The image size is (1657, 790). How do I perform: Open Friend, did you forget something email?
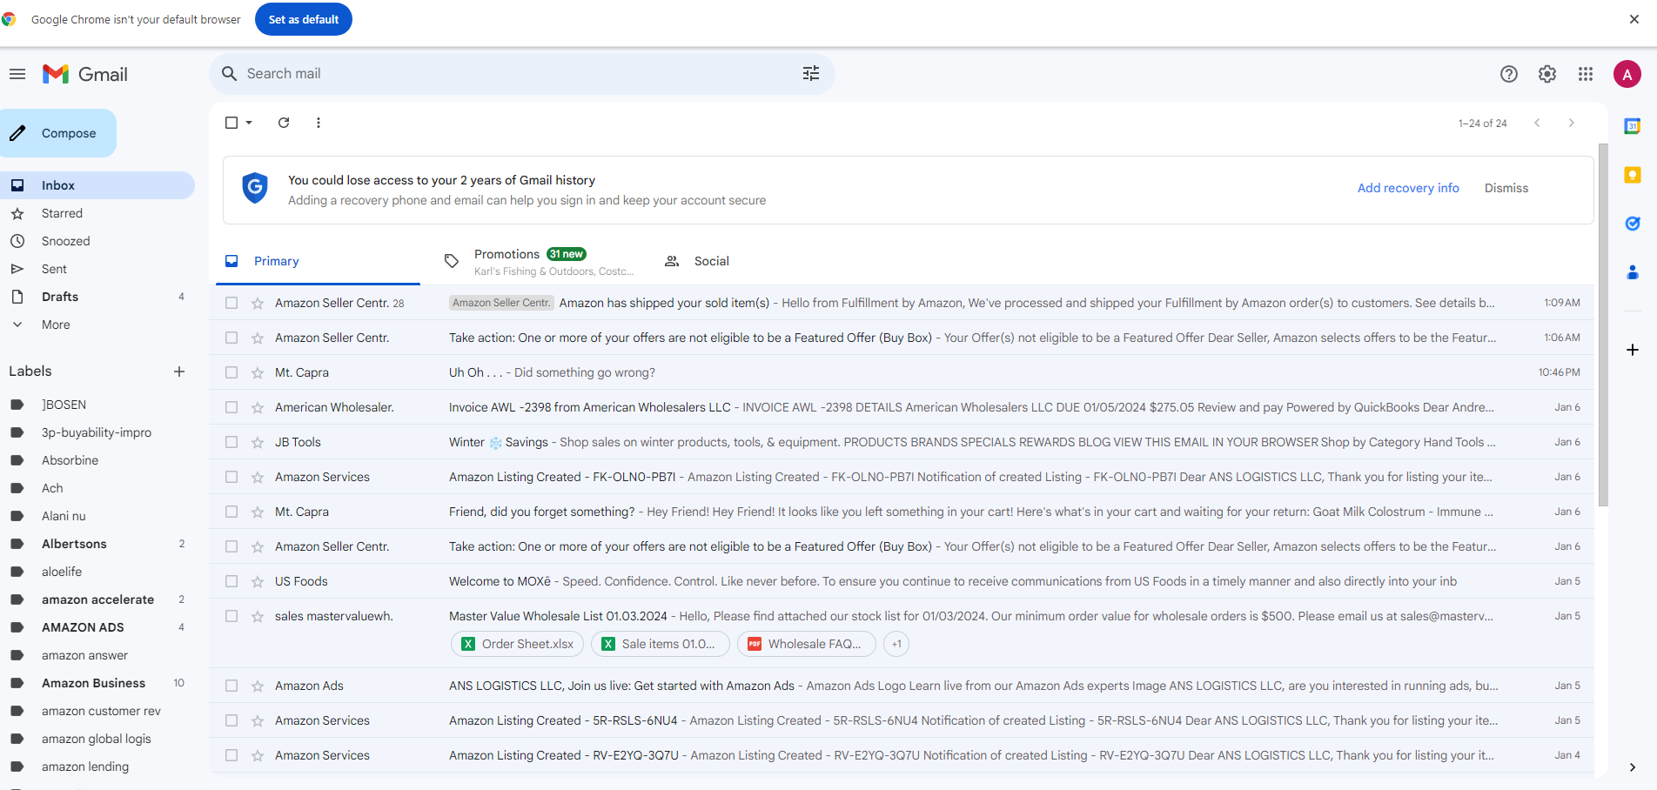(x=902, y=512)
